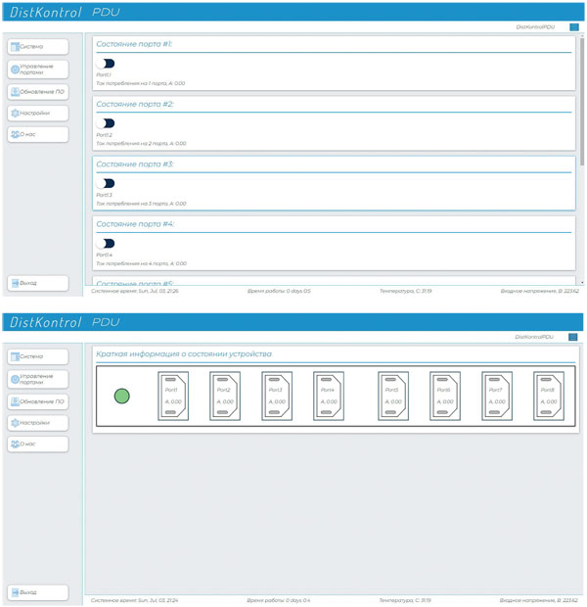The height and width of the screenshot is (607, 587).
Task: Select heading Состояние порта #1
Action: [x=134, y=44]
